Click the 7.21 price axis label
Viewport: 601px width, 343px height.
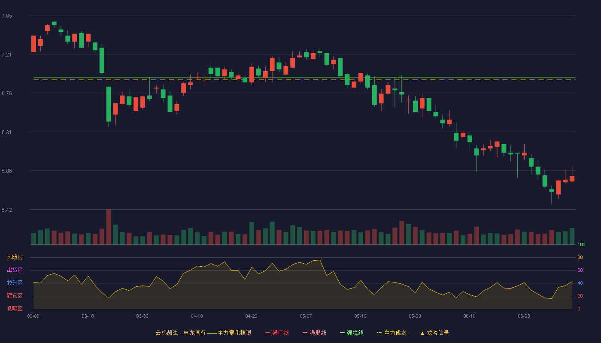[7, 55]
